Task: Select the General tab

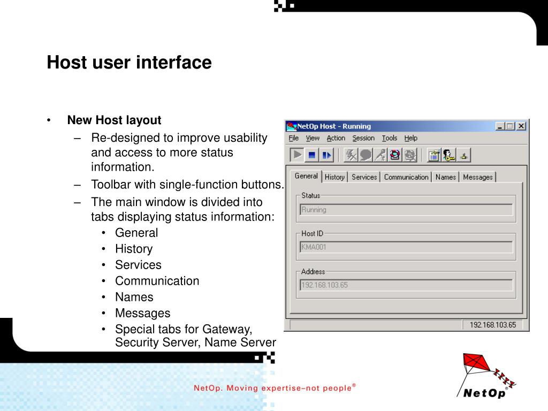Action: pyautogui.click(x=306, y=176)
